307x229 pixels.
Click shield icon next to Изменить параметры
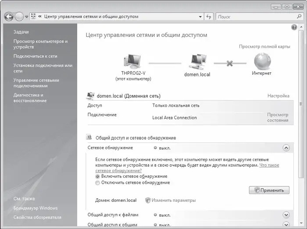pos(148,200)
